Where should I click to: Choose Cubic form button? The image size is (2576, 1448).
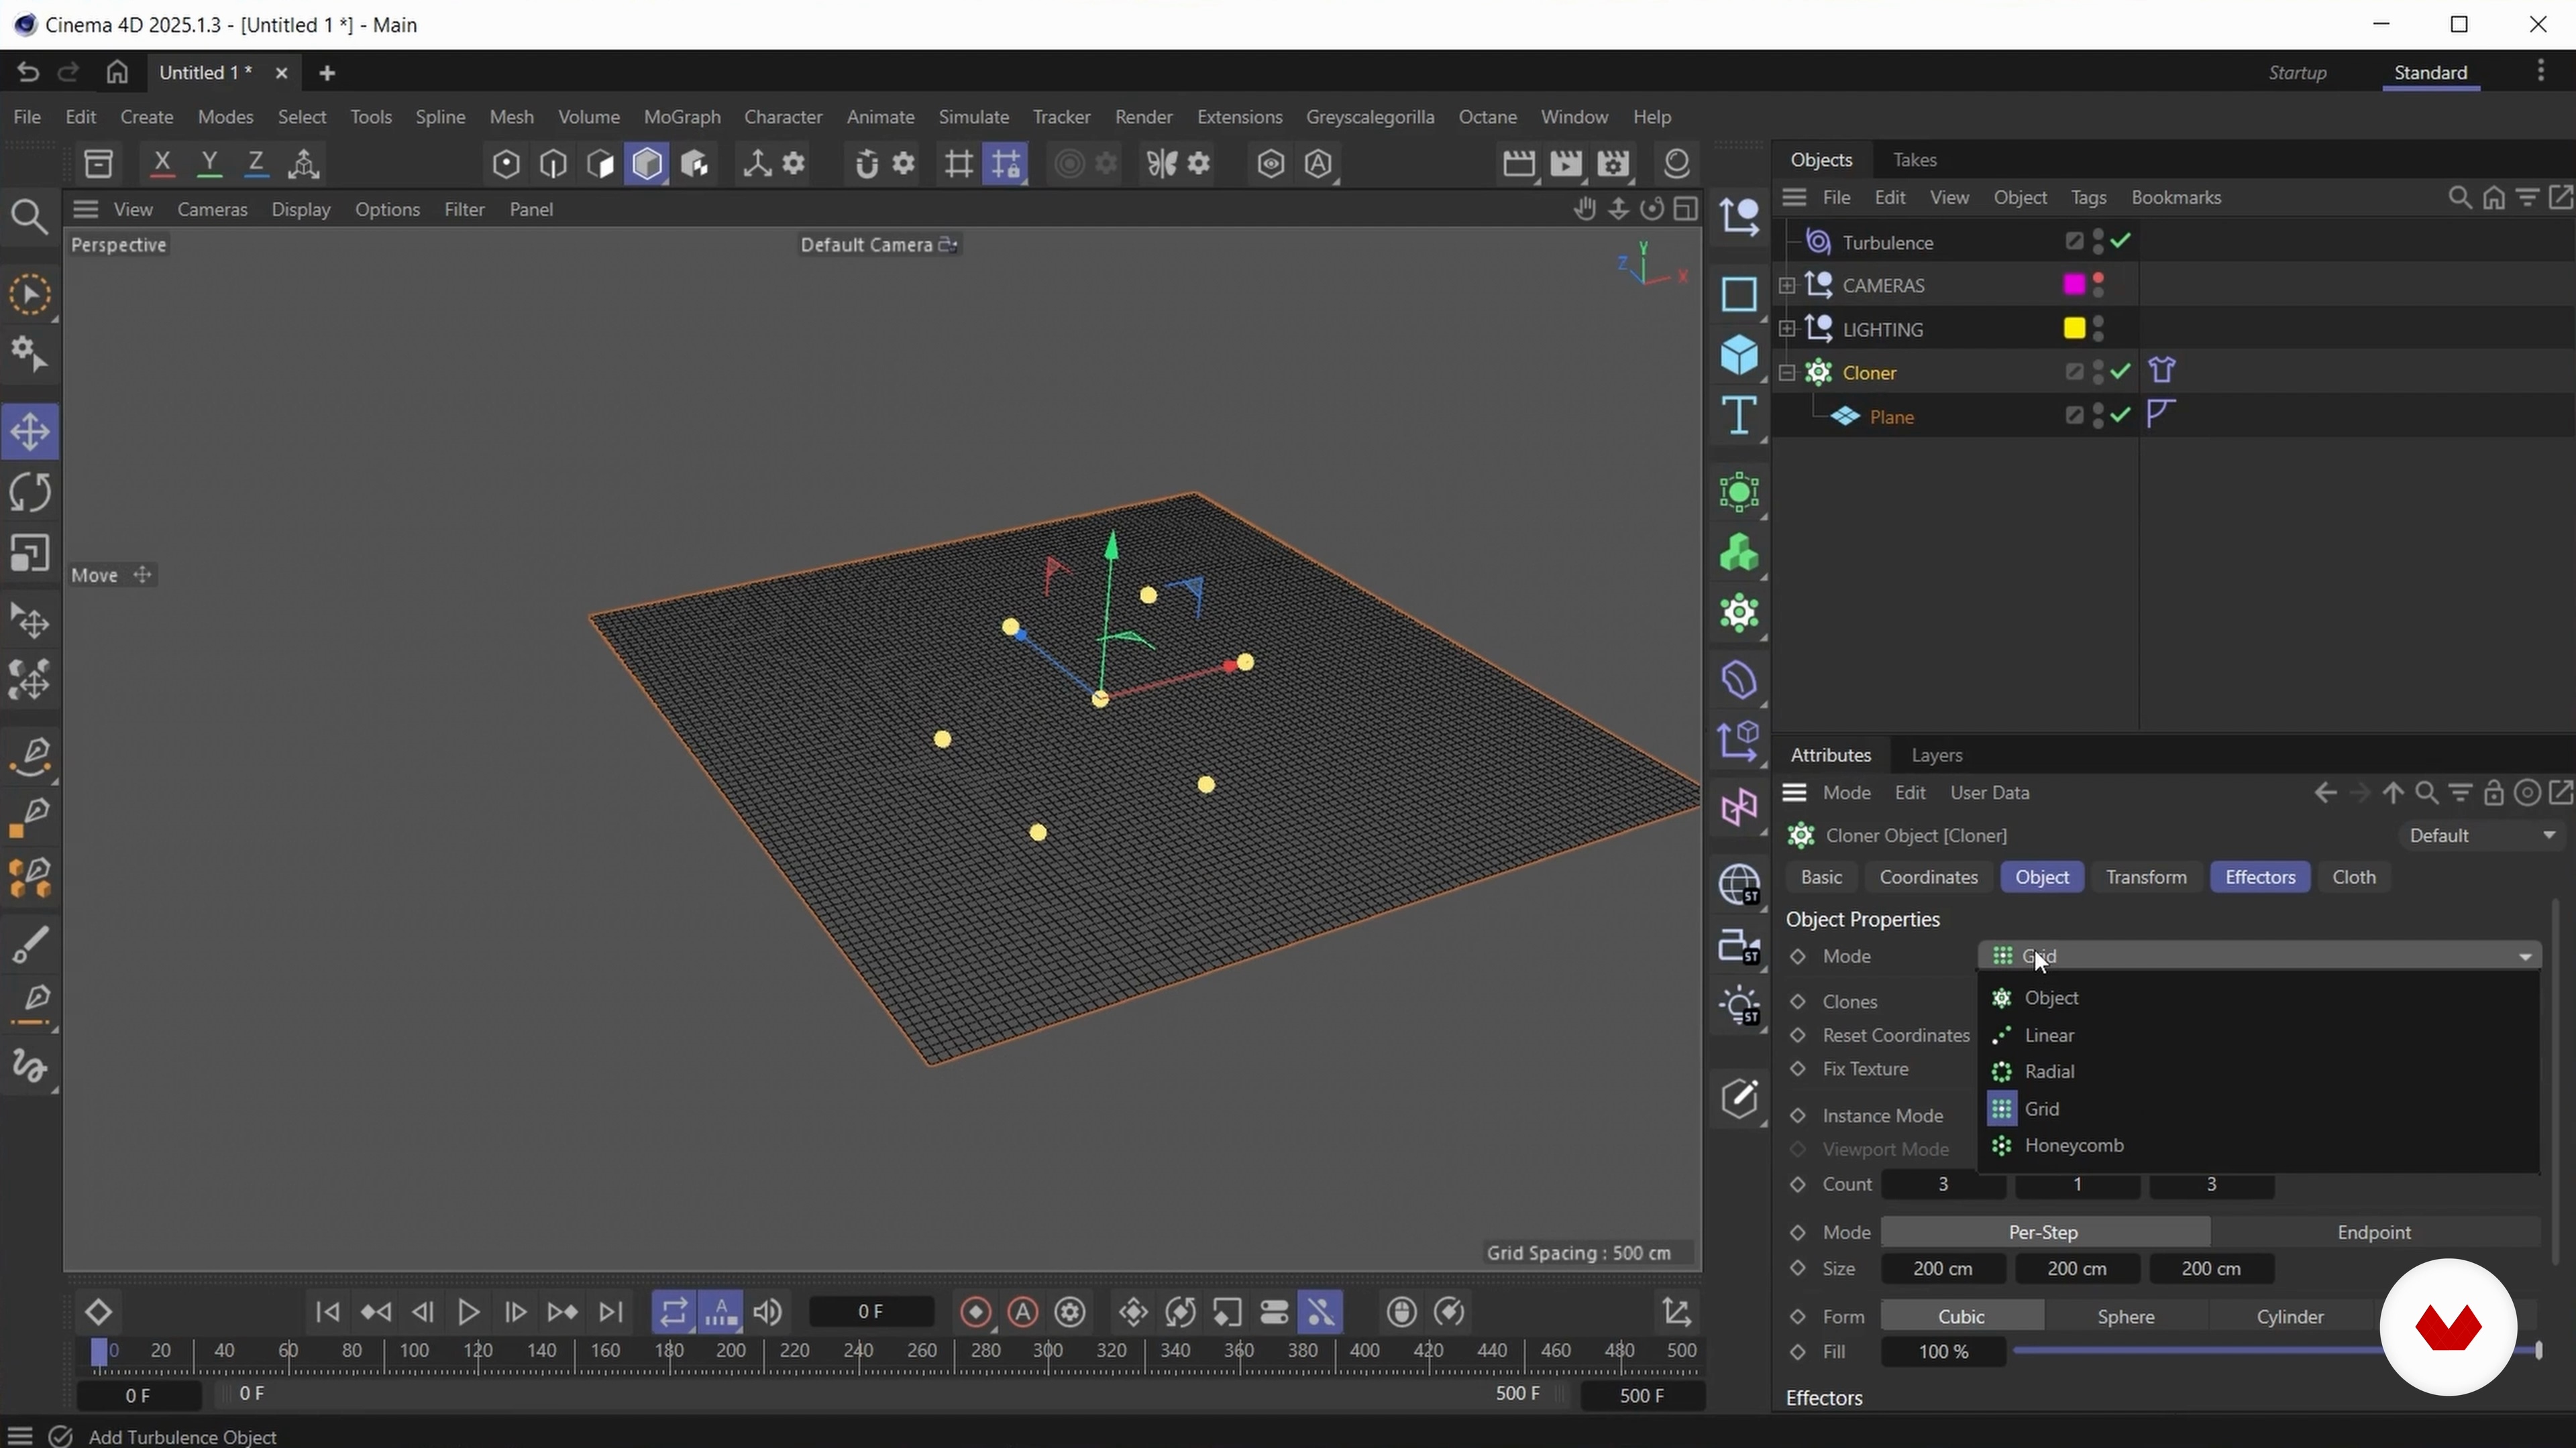coord(1961,1317)
